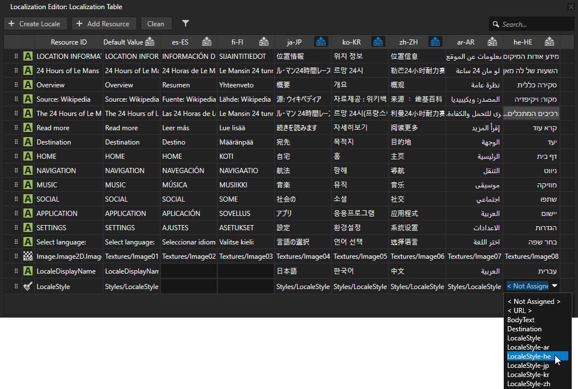Screen dimensions: 578x389
Task: Open the filter icon in the toolbar
Action: pos(185,24)
